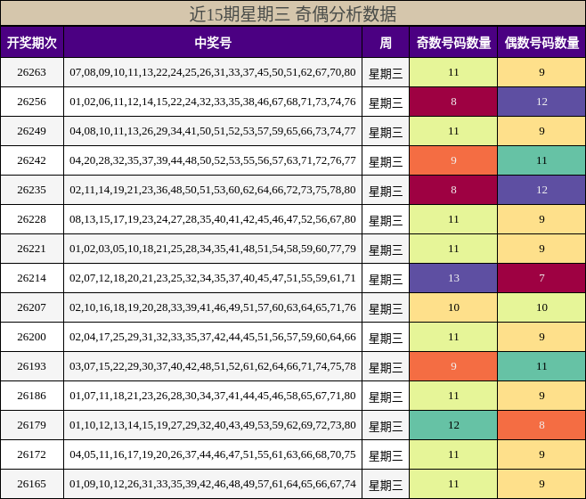Select winning numbers starting 01,10,12,13,14 for 26179
The image size is (586, 499).
[213, 425]
